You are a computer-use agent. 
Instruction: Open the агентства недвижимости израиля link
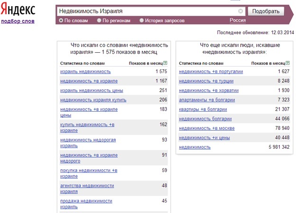pyautogui.click(x=87, y=188)
